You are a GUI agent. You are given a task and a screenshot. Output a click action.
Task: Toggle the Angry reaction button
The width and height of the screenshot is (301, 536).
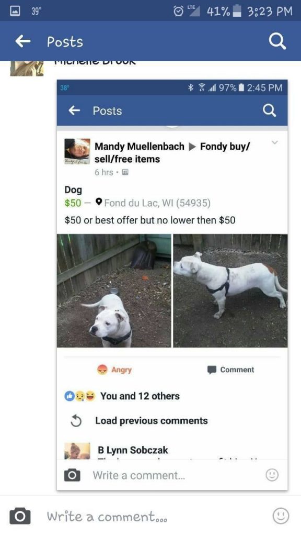tap(114, 370)
